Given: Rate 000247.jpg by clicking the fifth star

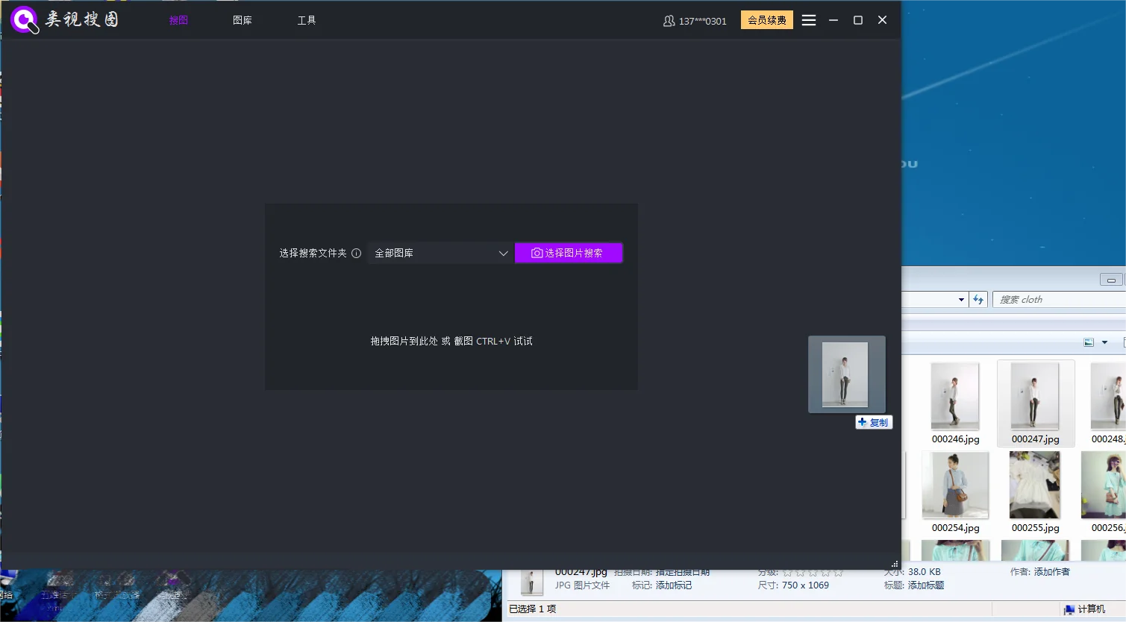Looking at the screenshot, I should pos(836,572).
